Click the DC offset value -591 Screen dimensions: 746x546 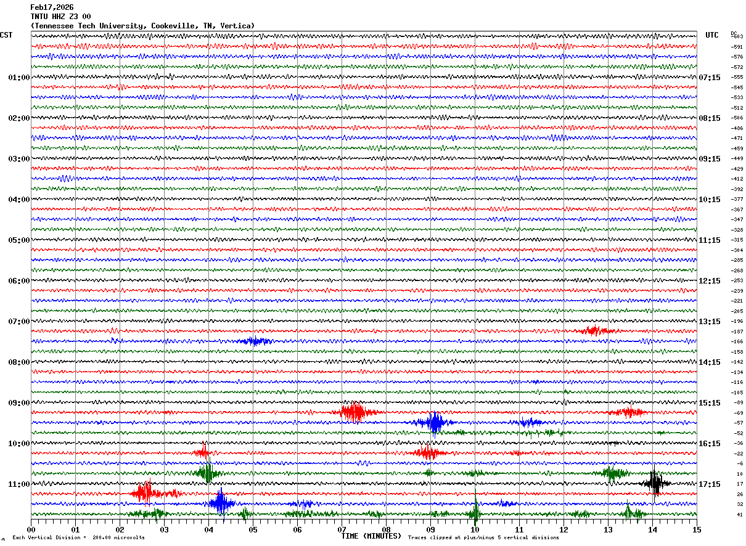(737, 47)
